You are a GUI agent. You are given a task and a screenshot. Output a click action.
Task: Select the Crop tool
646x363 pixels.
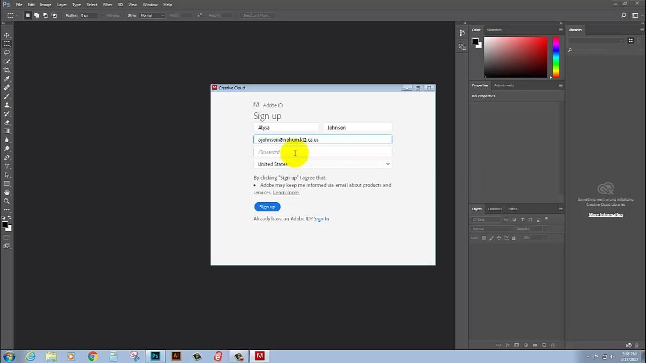(x=7, y=70)
